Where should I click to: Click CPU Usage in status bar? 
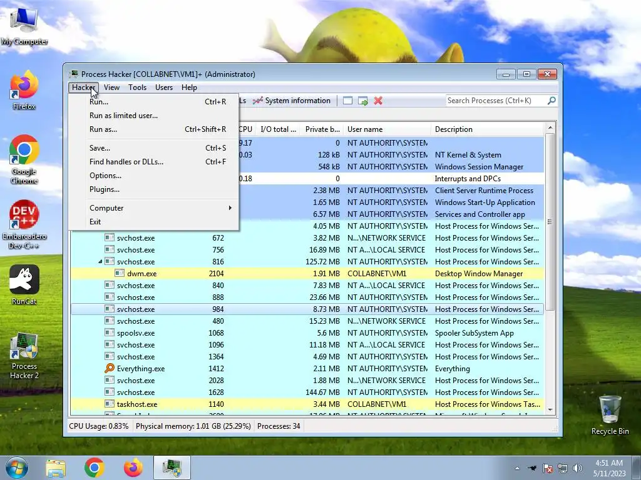pyautogui.click(x=98, y=426)
